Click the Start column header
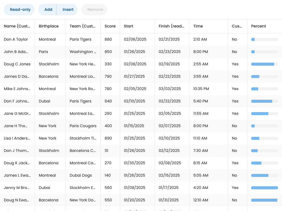This screenshot has height=211, width=282. 129,26
